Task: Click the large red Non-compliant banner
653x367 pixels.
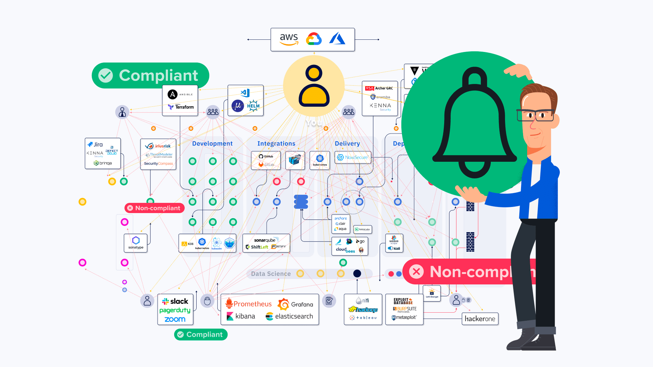Action: click(x=469, y=272)
